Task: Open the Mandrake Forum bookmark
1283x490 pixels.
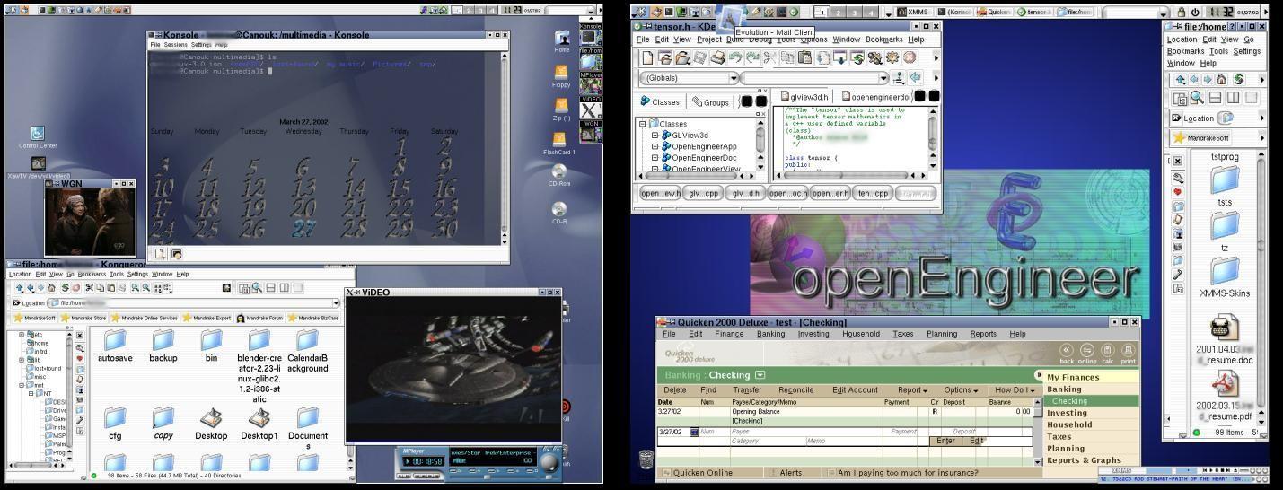Action: pyautogui.click(x=259, y=318)
